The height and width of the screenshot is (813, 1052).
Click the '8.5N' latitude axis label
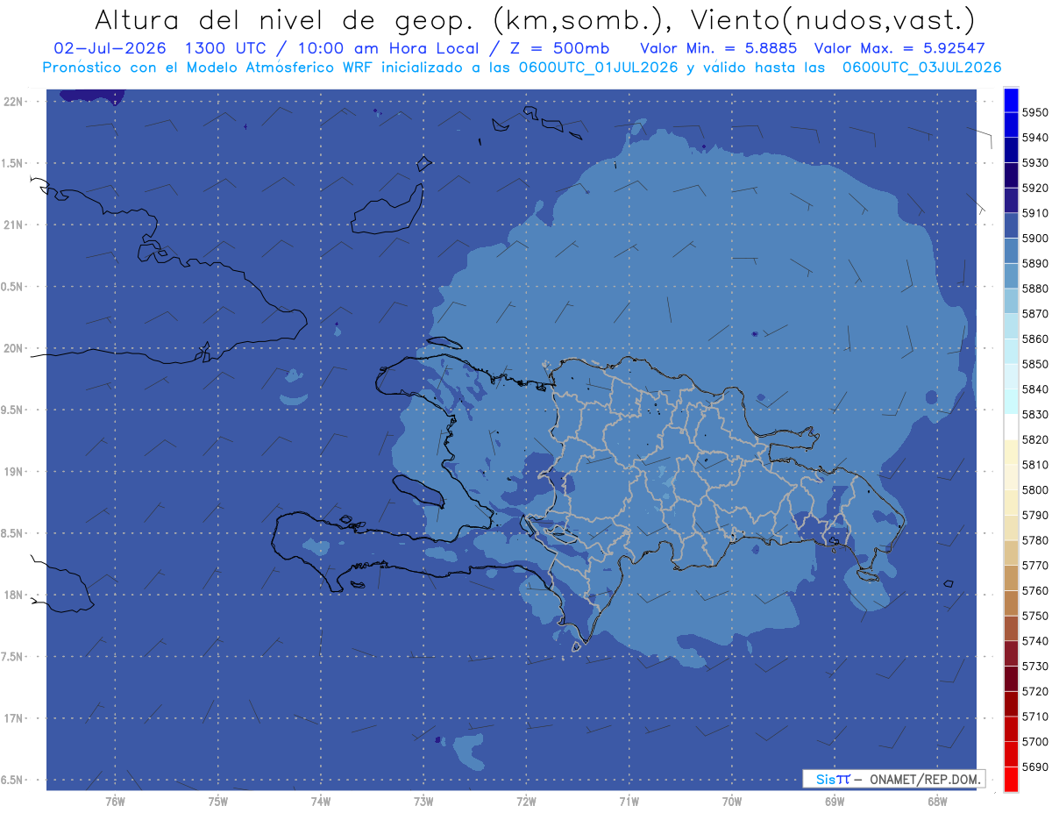click(12, 533)
